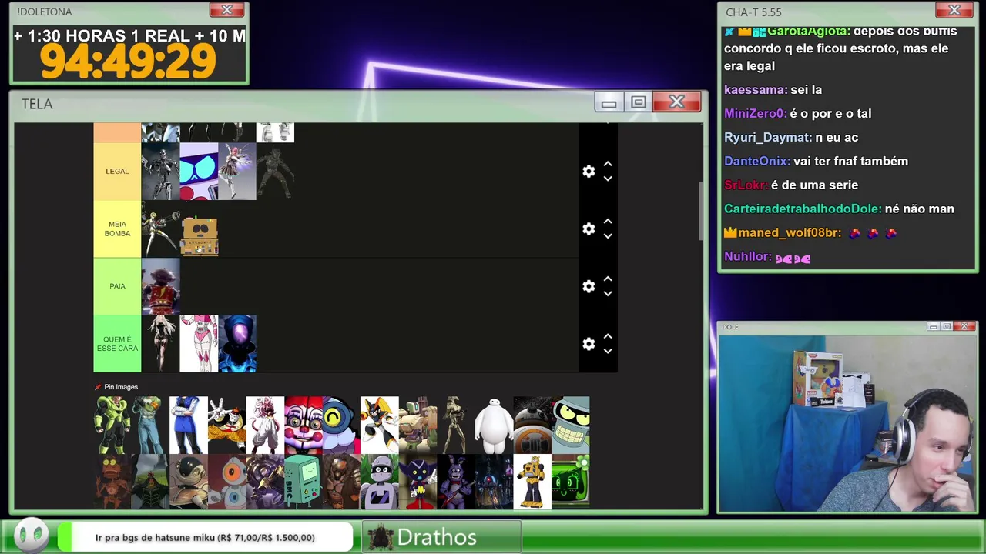Toggle the Pin Images option
Viewport: 986px width, 554px height.
[x=116, y=387]
